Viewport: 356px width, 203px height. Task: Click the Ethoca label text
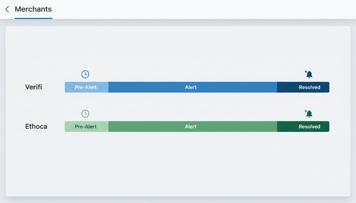[36, 126]
